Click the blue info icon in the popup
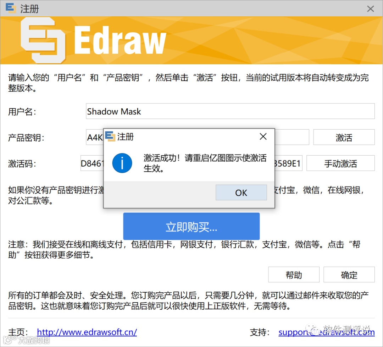Viewport: 383px width, 347px height. pyautogui.click(x=122, y=163)
